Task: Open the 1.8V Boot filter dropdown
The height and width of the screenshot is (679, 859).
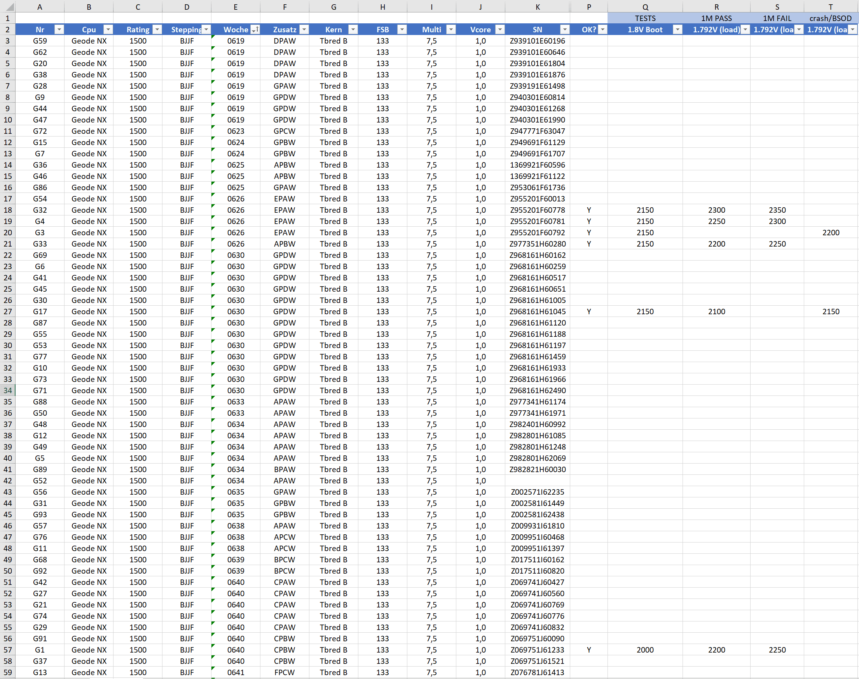Action: [x=677, y=30]
